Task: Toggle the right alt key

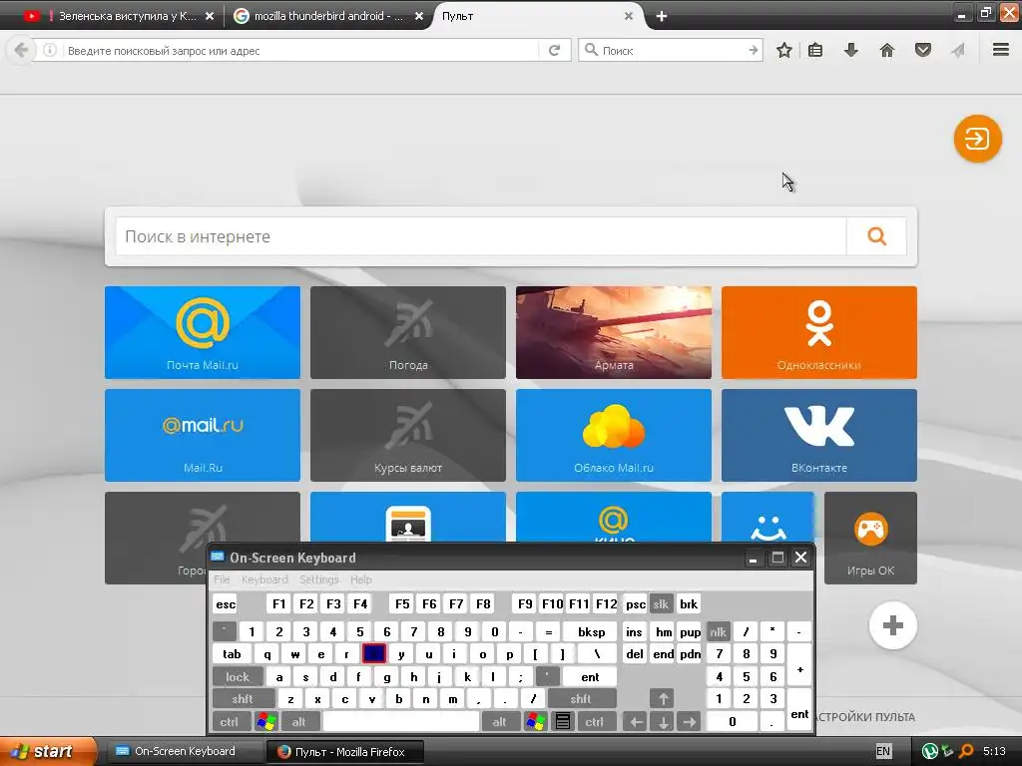Action: click(499, 722)
